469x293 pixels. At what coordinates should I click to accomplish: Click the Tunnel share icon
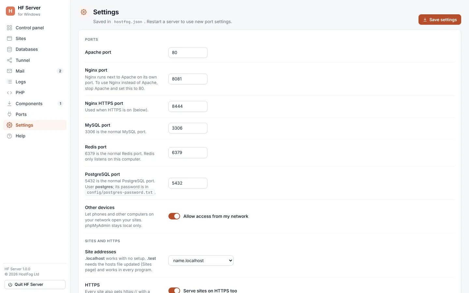pyautogui.click(x=9, y=60)
